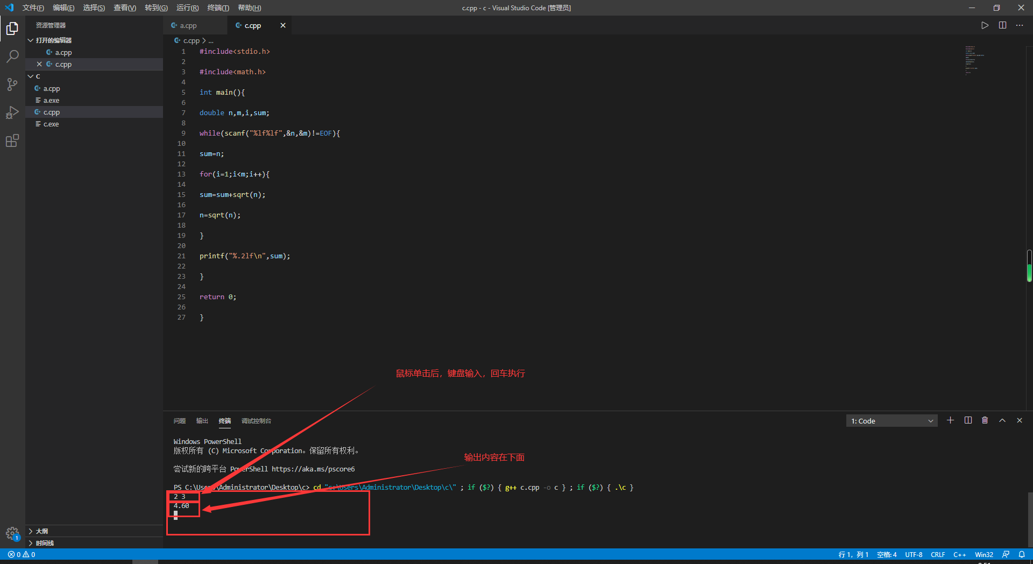Open the Go menu
The width and height of the screenshot is (1033, 564).
pos(156,8)
